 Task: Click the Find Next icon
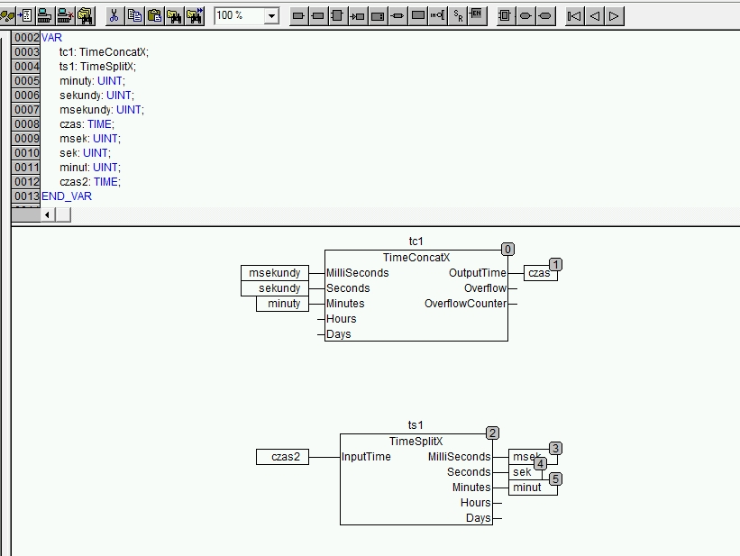coord(195,15)
